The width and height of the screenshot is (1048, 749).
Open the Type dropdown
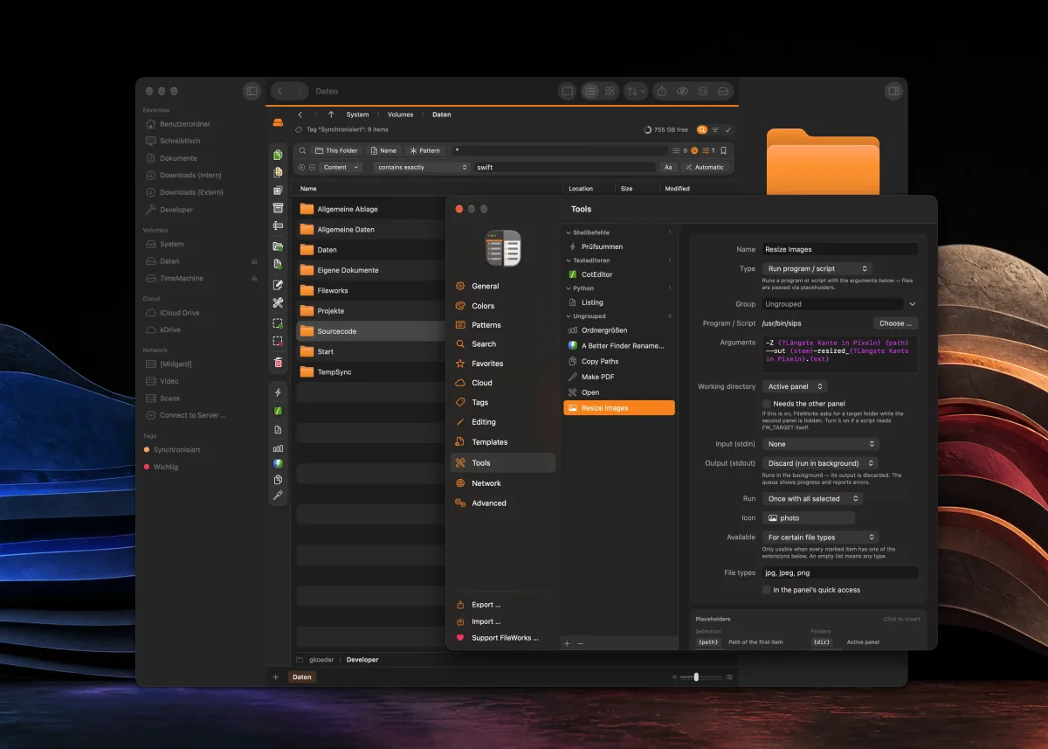(x=817, y=268)
